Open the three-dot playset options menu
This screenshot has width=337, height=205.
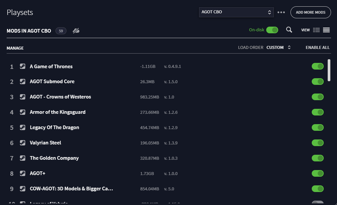click(281, 12)
